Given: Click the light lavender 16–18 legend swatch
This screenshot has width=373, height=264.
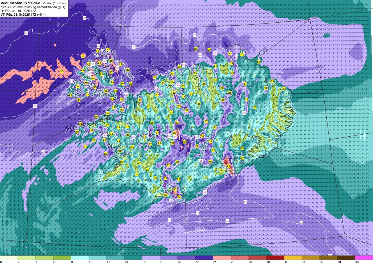Looking at the screenshot, I should coord(151,258).
